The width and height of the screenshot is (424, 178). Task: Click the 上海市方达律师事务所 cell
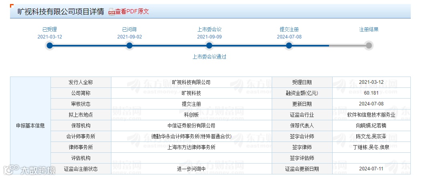192,147
